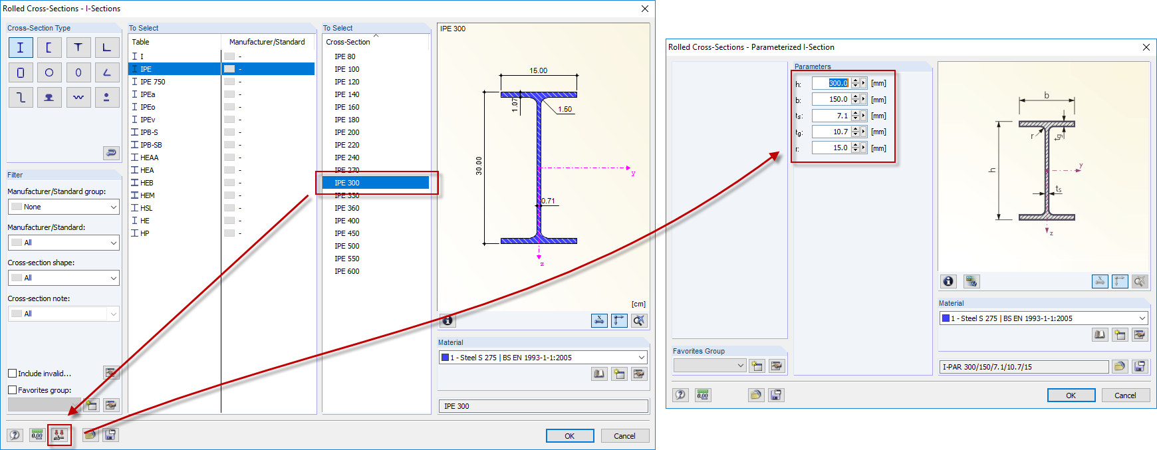Image resolution: width=1157 pixels, height=450 pixels.
Task: Open Cross-section shape dropdown
Action: [64, 278]
